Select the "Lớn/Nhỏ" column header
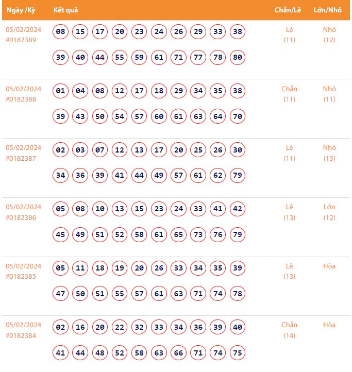This screenshot has width=352, height=372. coord(327,10)
